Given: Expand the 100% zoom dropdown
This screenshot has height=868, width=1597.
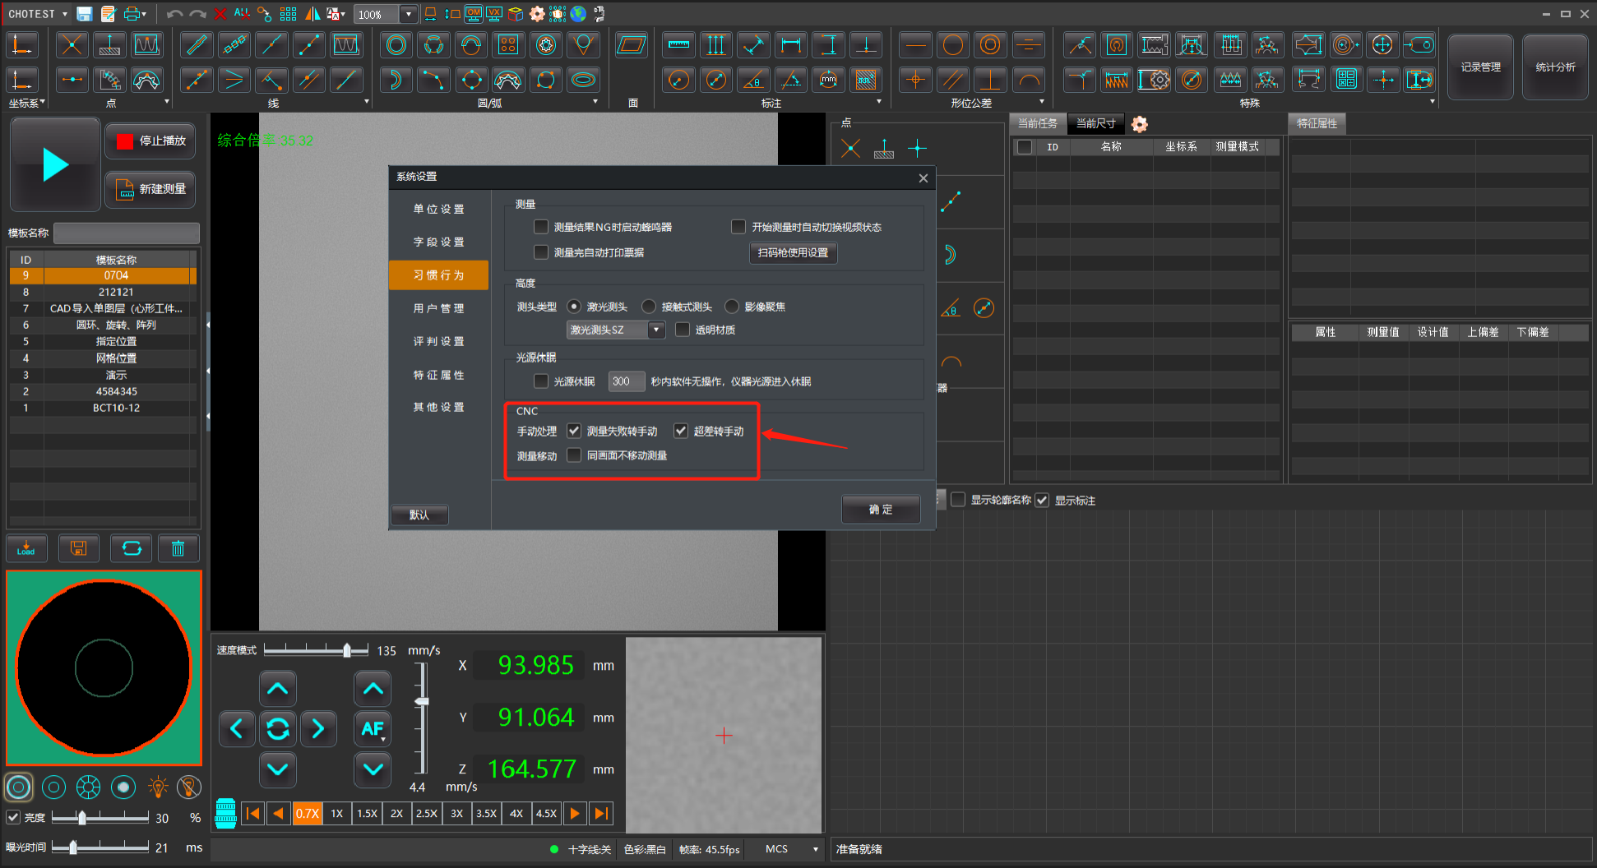Looking at the screenshot, I should point(408,14).
